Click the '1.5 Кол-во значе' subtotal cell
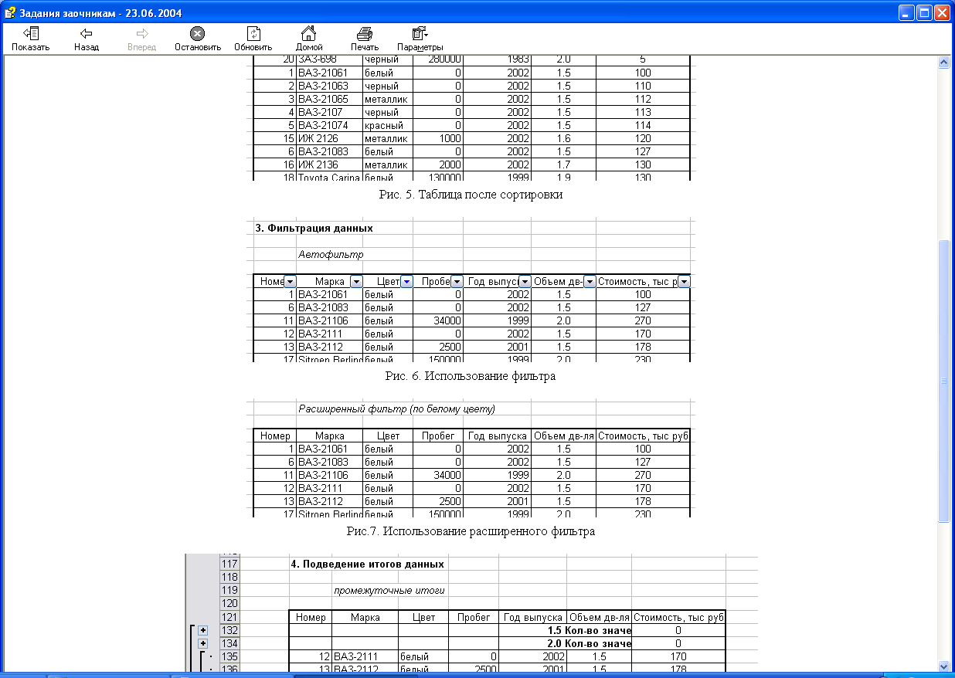 [x=566, y=630]
